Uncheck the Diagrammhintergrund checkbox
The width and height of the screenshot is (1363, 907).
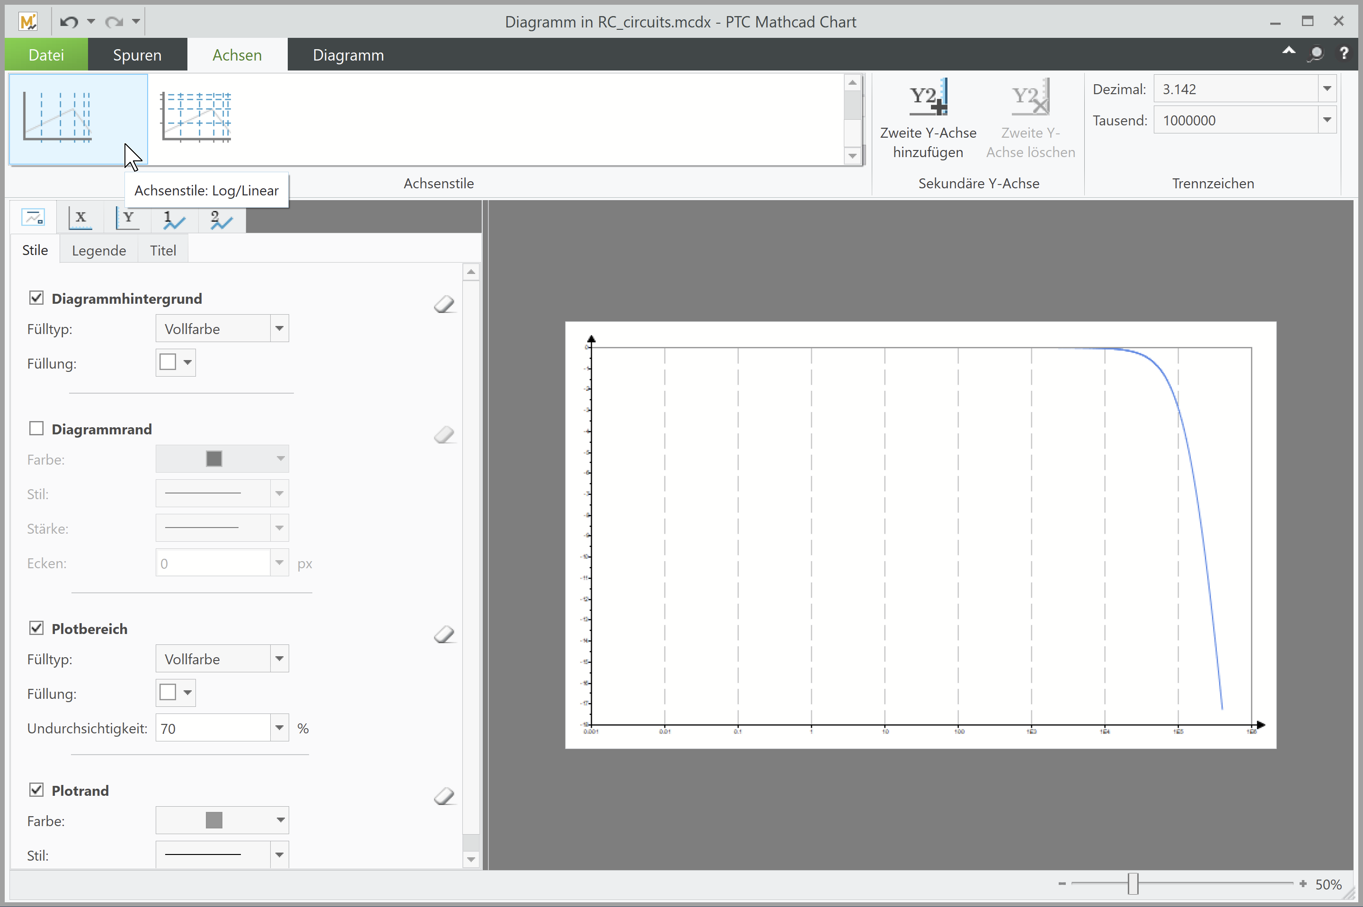click(x=36, y=297)
